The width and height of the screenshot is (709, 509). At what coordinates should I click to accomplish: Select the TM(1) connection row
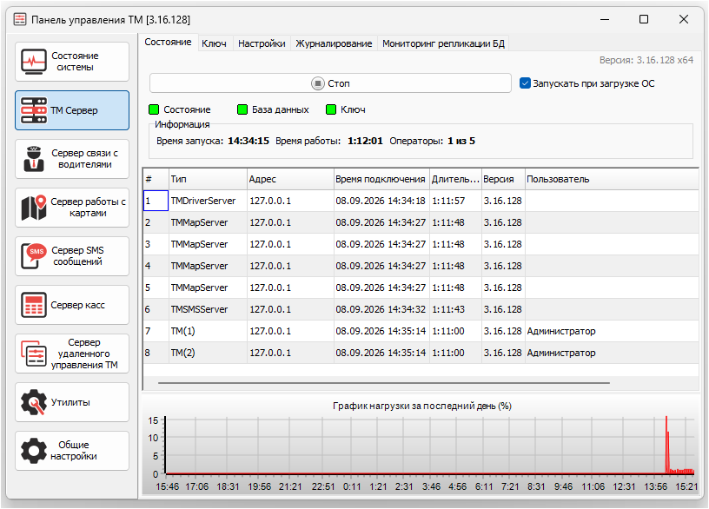[421, 331]
